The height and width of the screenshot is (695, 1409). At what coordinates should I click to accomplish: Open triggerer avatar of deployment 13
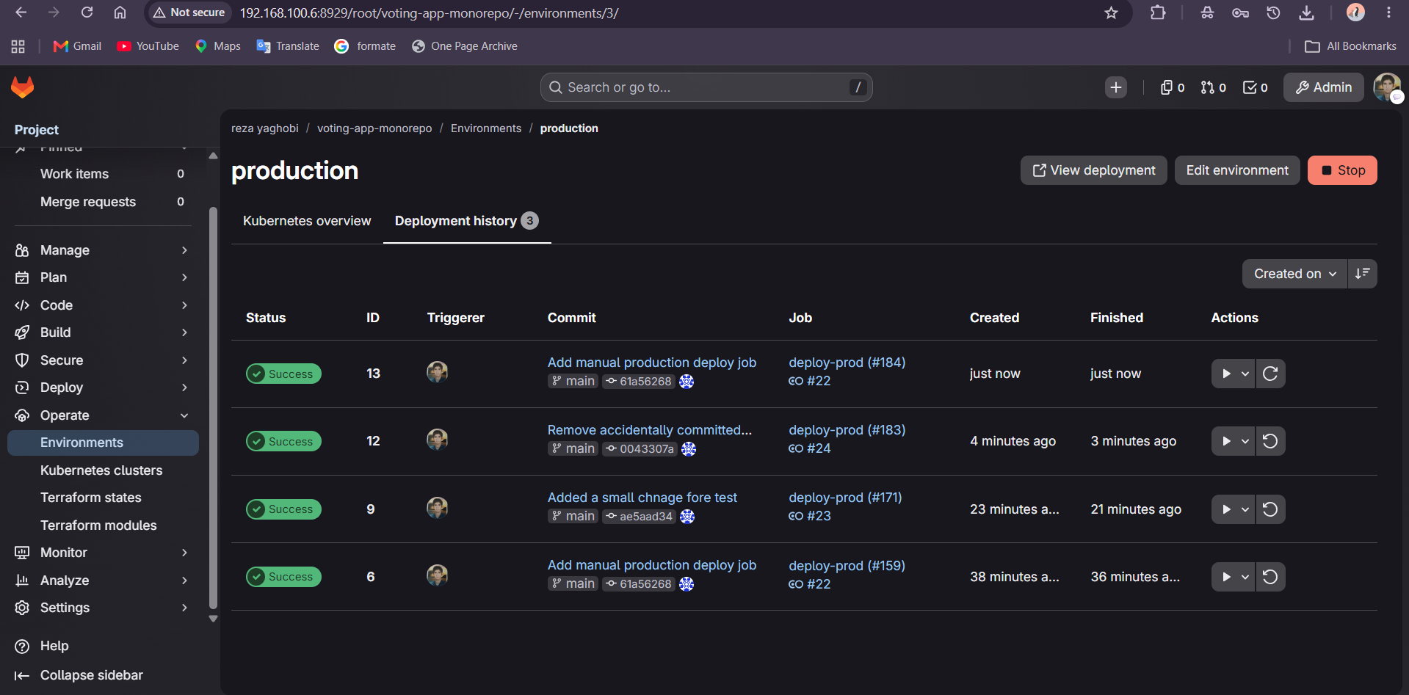tap(438, 372)
